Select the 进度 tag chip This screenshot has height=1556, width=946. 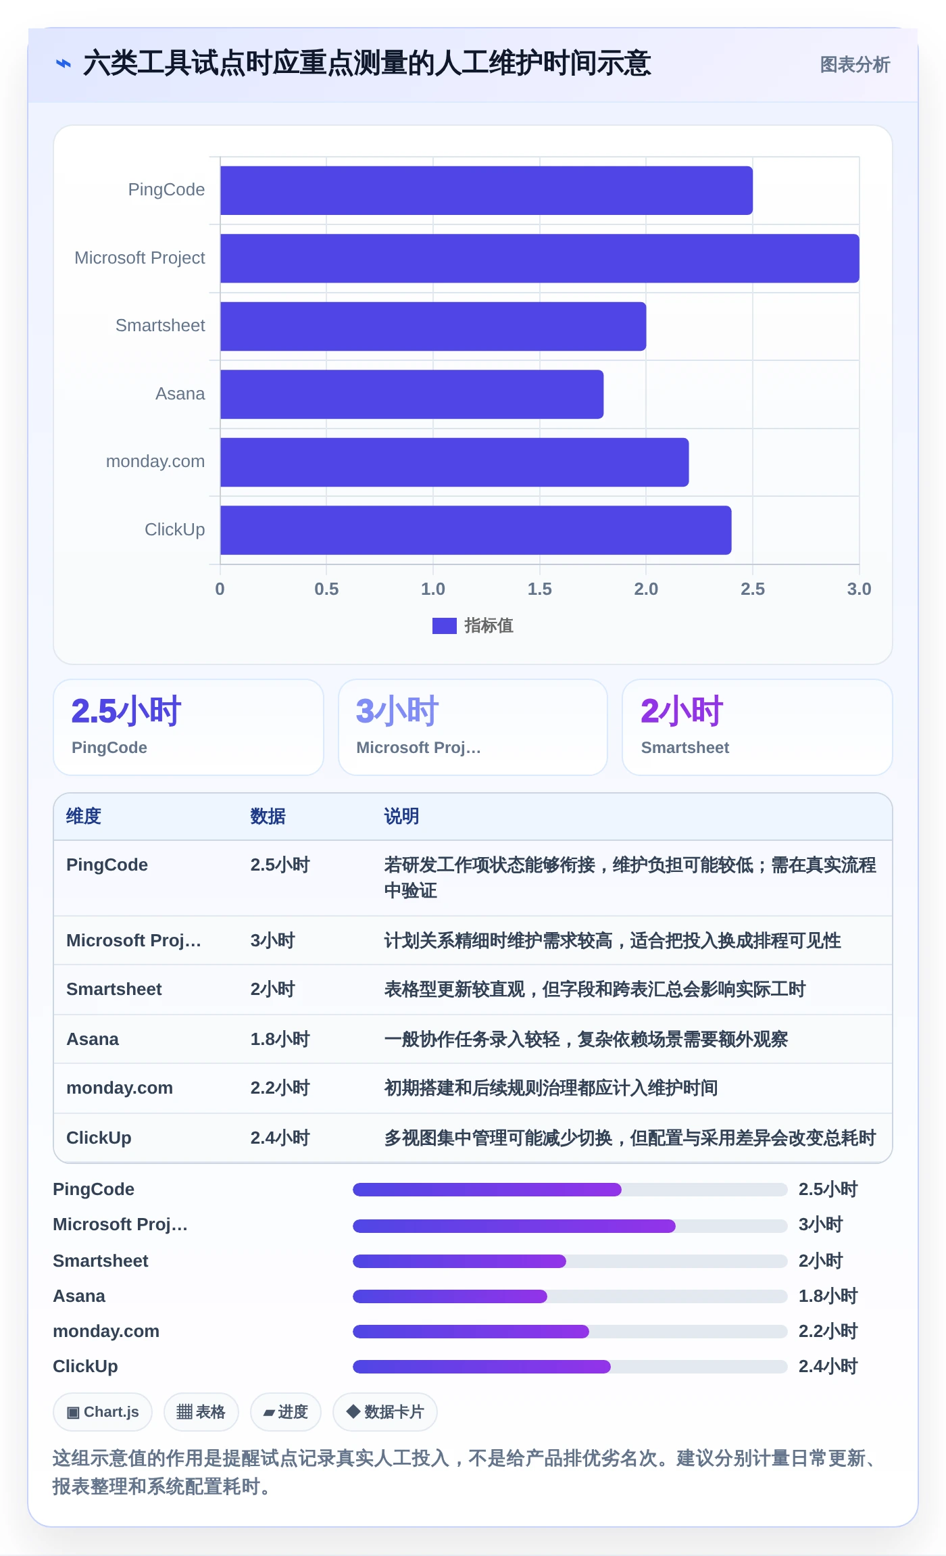[286, 1412]
